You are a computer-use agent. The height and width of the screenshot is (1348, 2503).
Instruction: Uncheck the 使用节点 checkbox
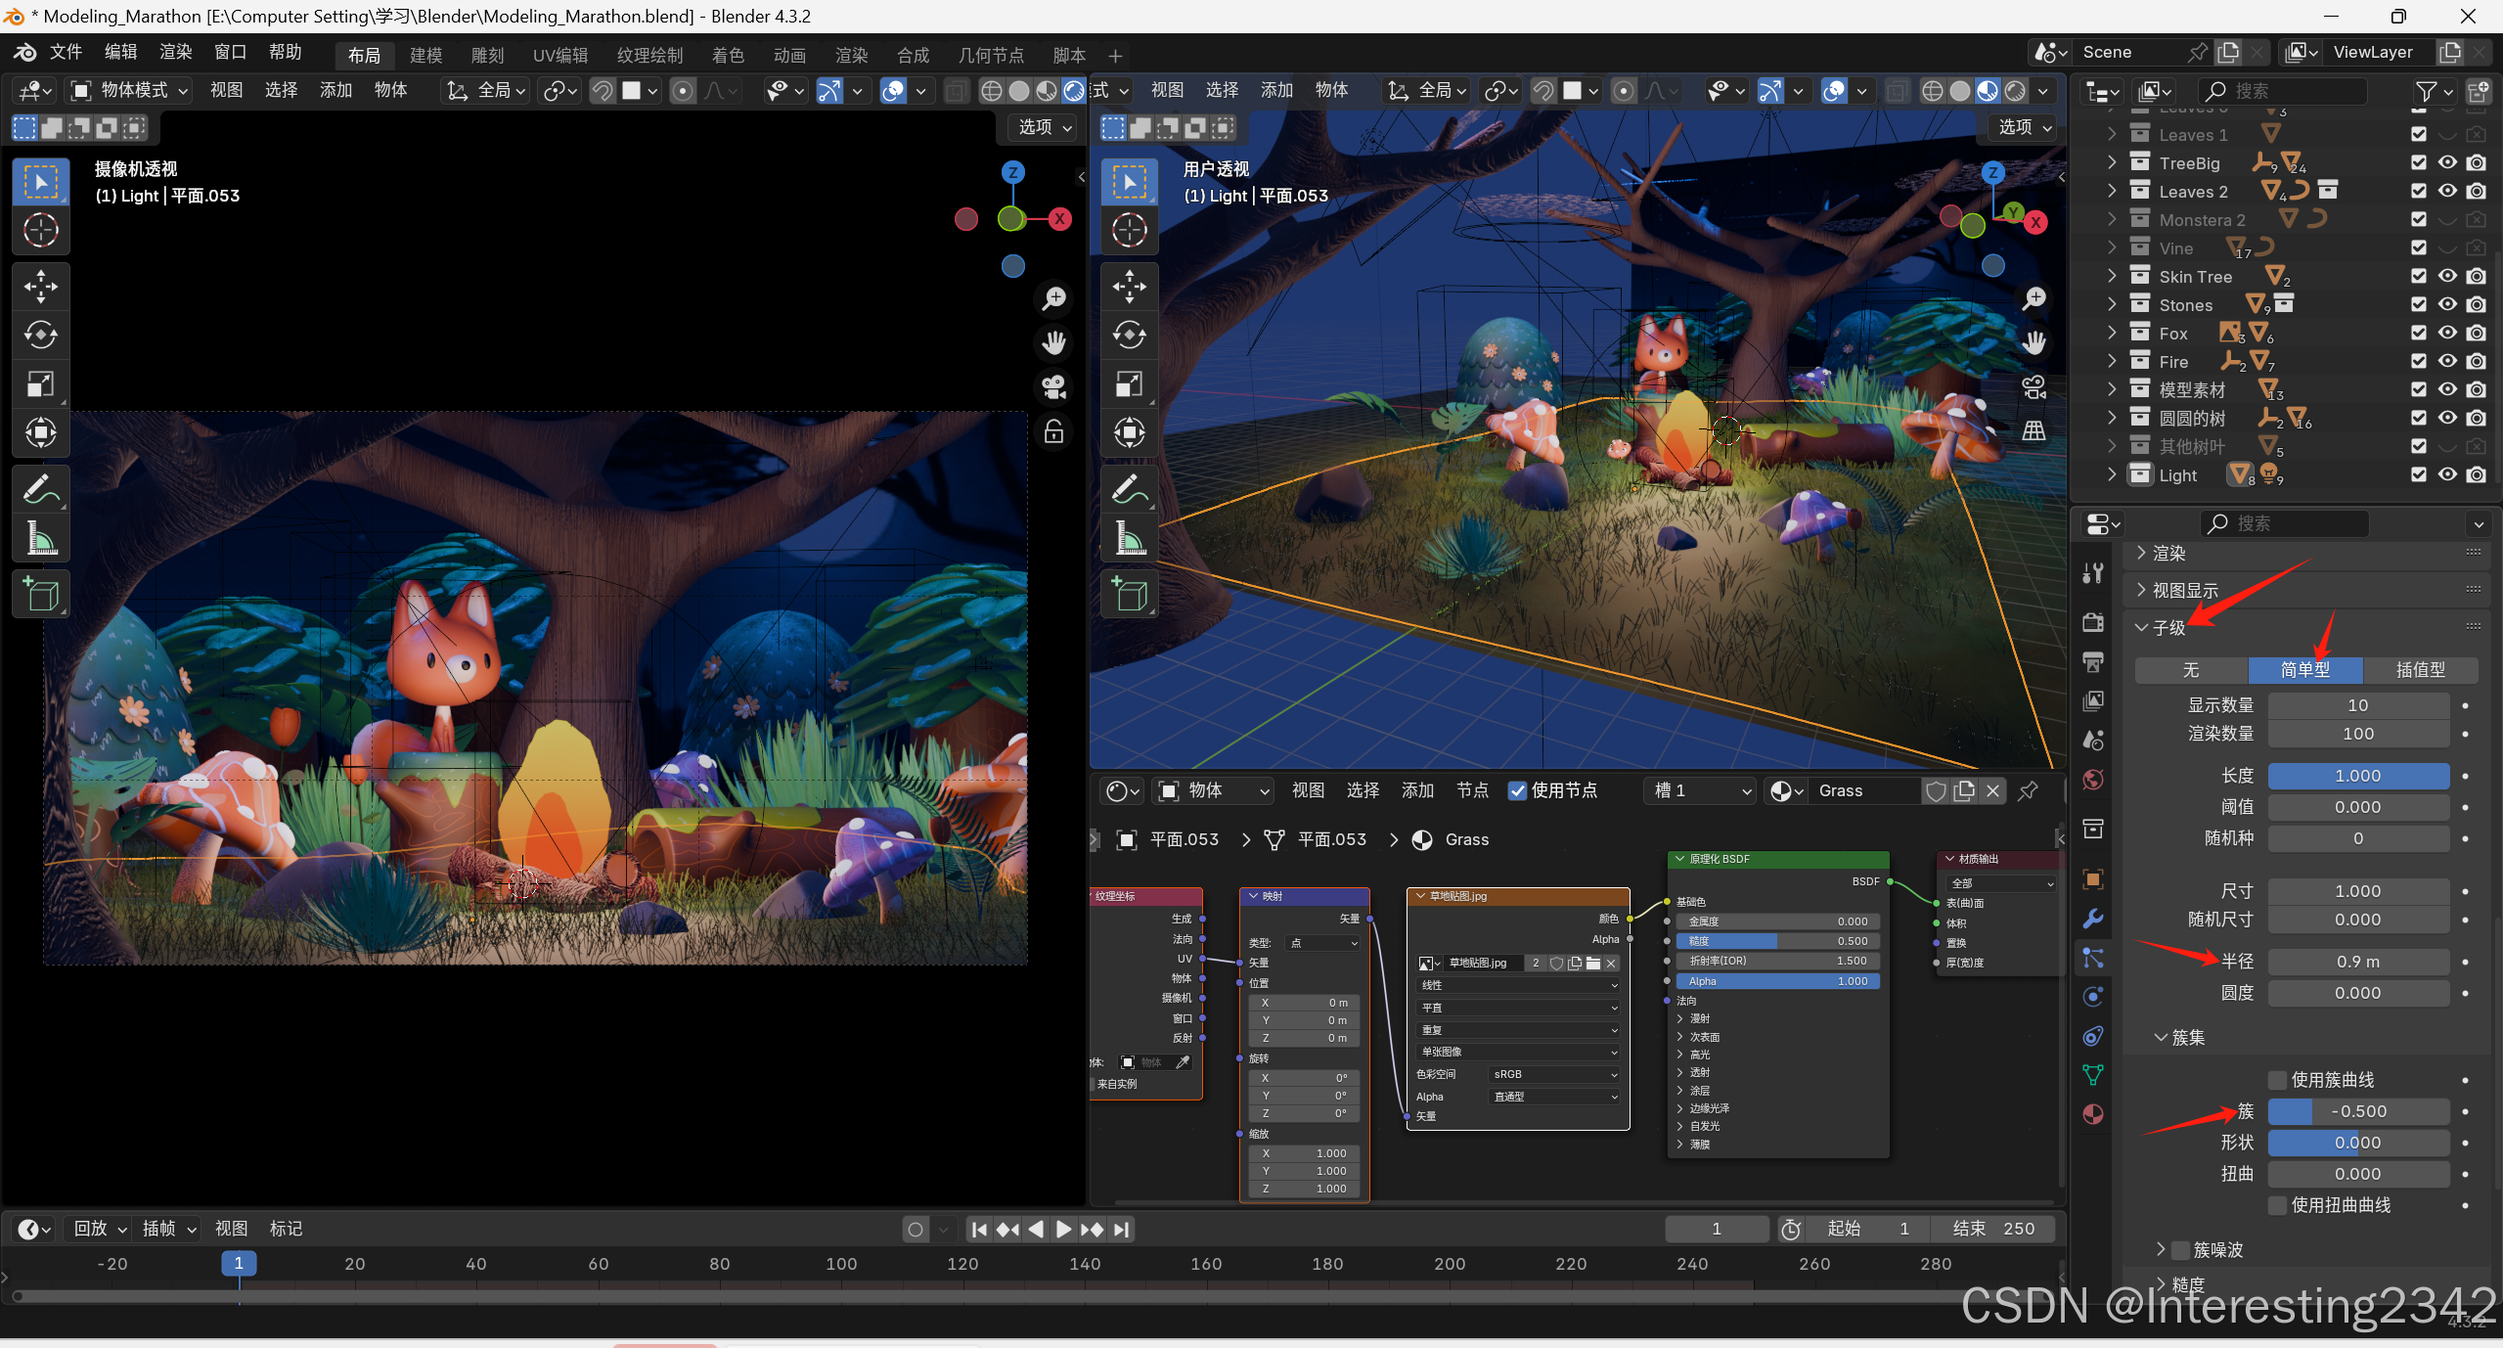point(1517,790)
